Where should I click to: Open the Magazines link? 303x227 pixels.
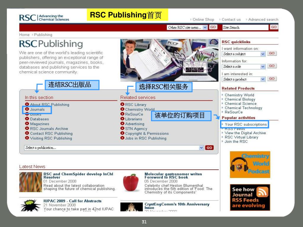40,124
